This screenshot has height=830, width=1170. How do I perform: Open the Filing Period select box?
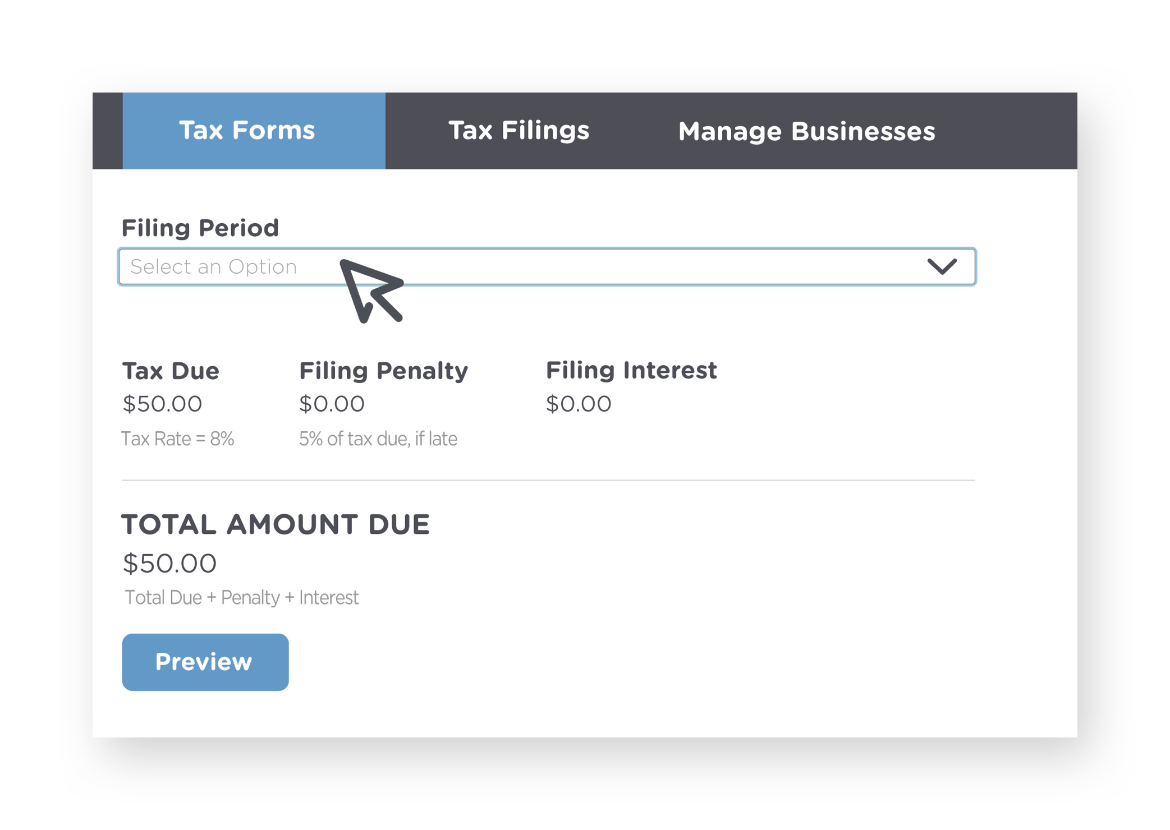[547, 266]
